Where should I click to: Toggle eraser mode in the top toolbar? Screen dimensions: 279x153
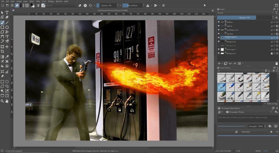click(x=80, y=5)
